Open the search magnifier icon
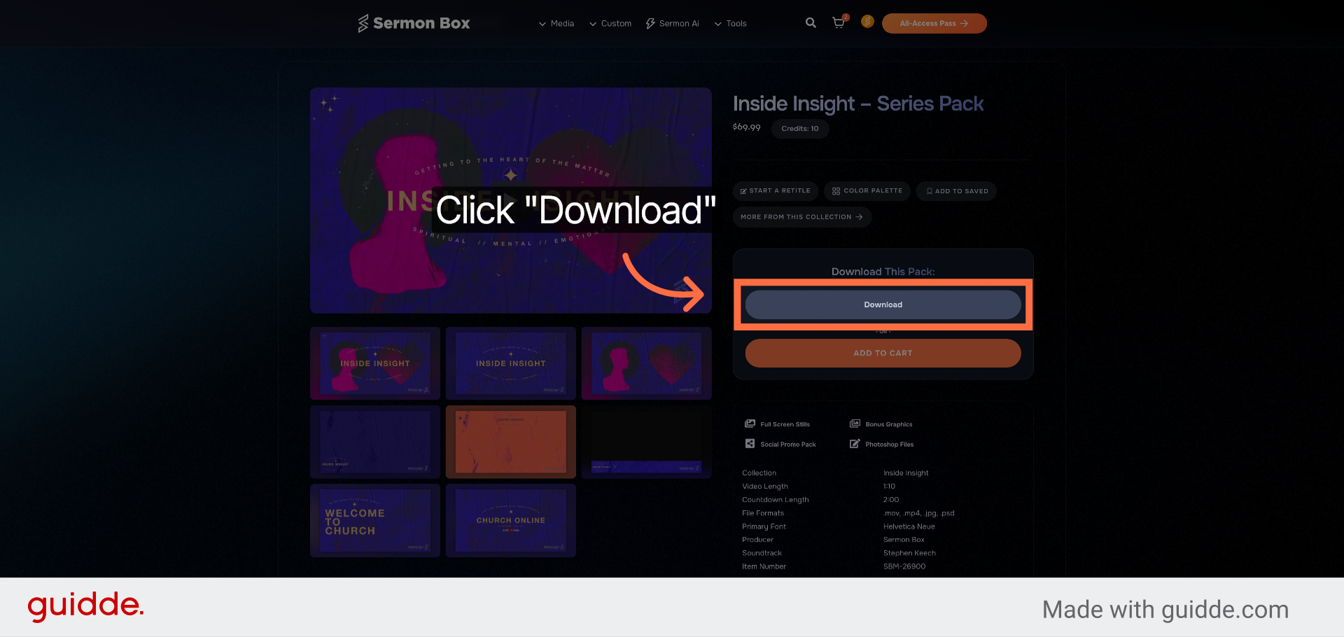This screenshot has width=1344, height=637. (x=811, y=22)
